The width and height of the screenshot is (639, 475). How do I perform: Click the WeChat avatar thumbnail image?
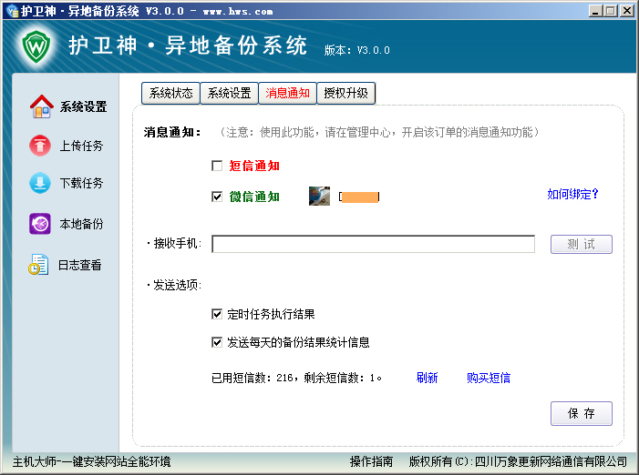click(319, 197)
